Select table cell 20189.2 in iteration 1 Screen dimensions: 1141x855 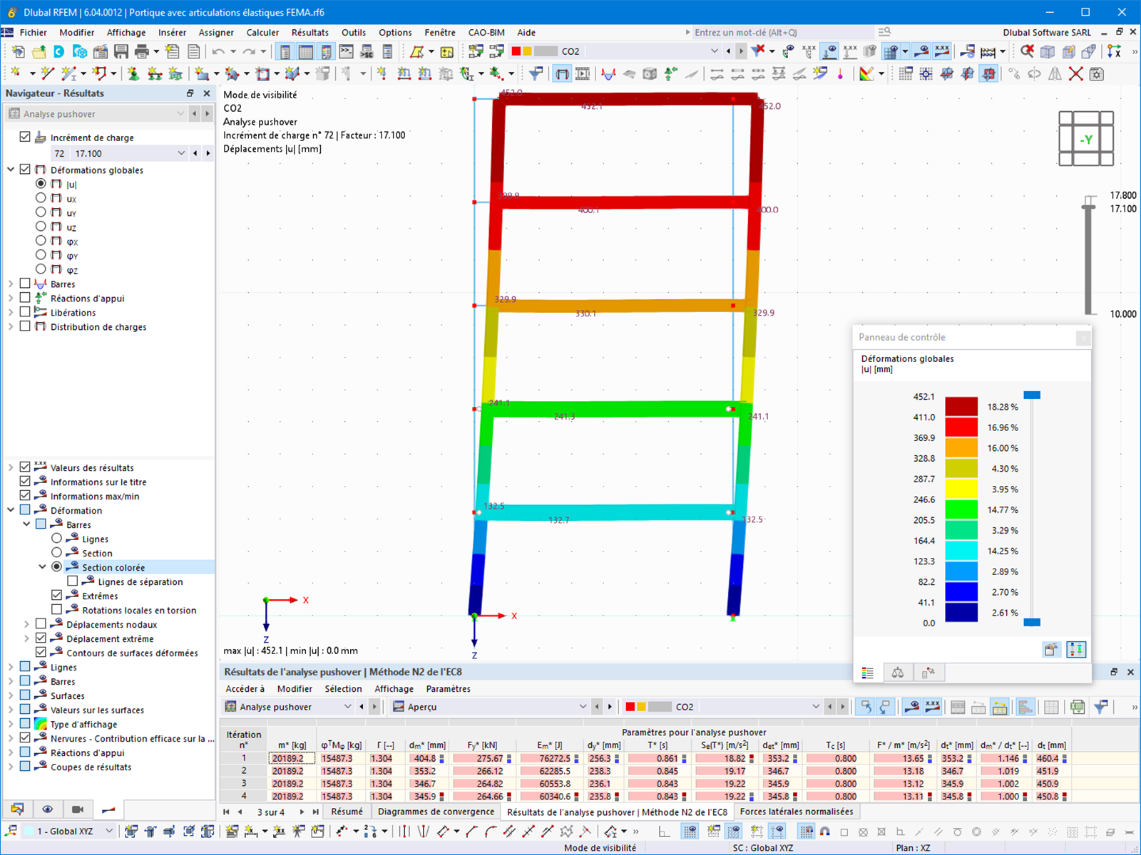coord(292,758)
